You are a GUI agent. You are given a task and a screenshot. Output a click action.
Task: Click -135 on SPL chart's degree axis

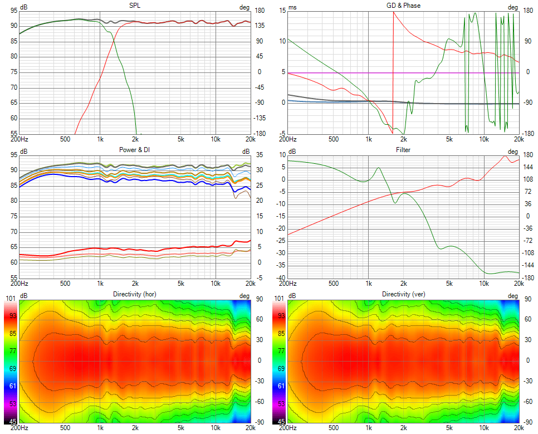[x=260, y=118]
